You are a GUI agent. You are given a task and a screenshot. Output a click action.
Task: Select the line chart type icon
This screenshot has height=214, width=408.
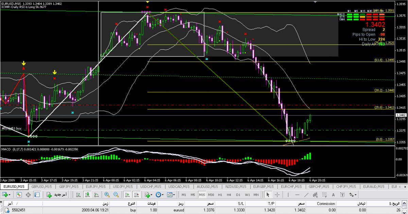click(x=97, y=195)
